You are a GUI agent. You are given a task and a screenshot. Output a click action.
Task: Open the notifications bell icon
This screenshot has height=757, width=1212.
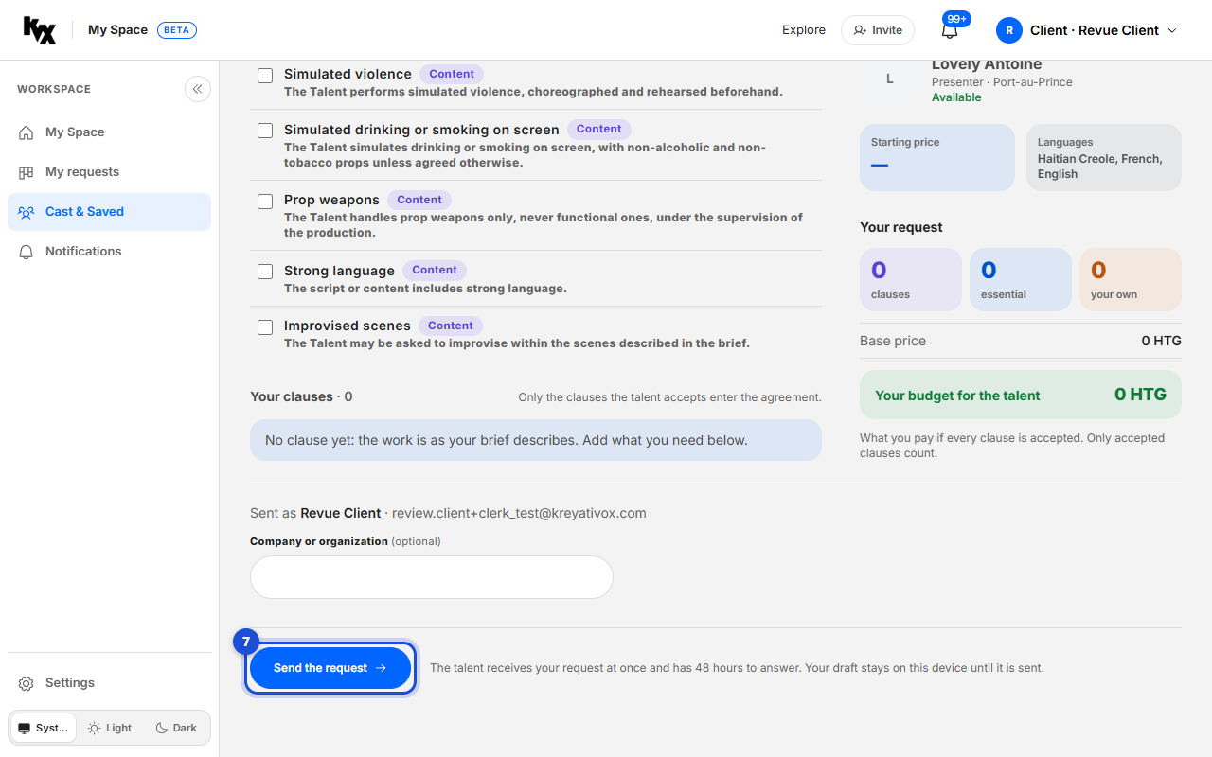950,30
